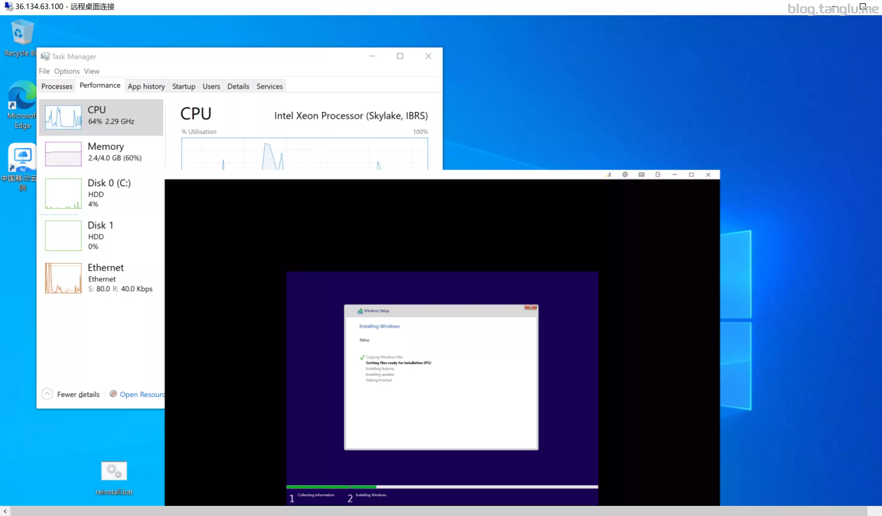Switch to the Details tab
The width and height of the screenshot is (882, 516).
coord(238,86)
